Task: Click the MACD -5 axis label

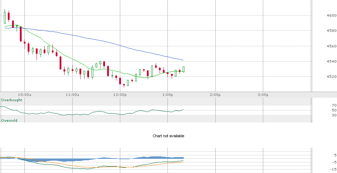Action: click(x=335, y=162)
